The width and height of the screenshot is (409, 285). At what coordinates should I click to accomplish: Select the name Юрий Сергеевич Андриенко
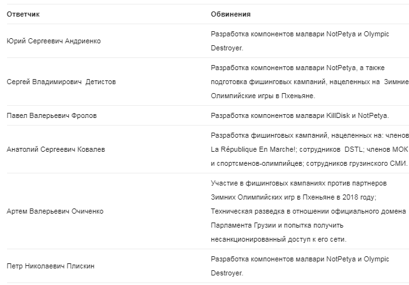tap(54, 41)
